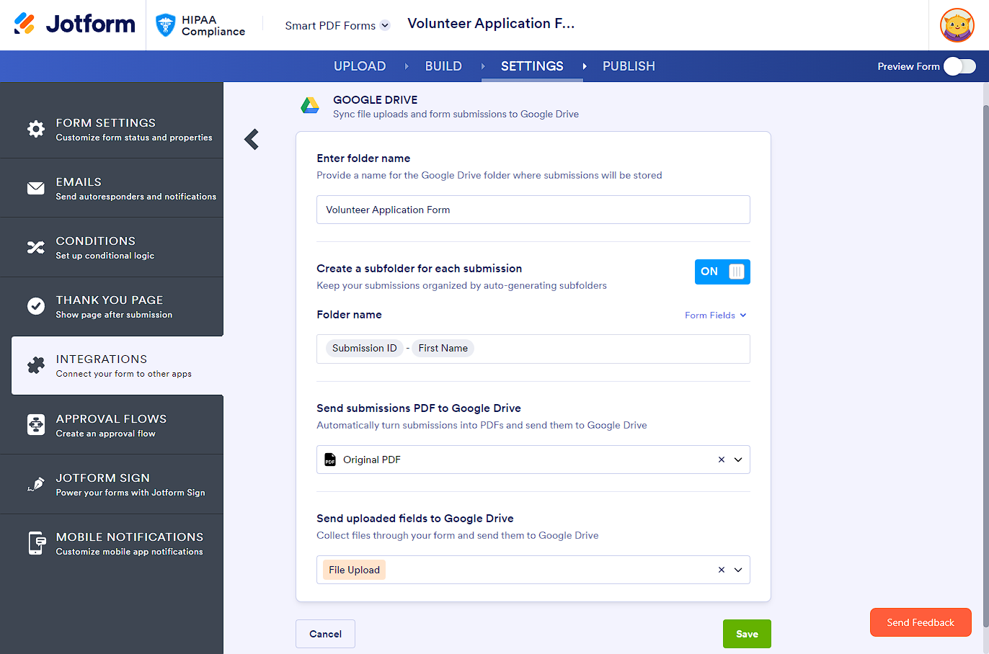Image resolution: width=989 pixels, height=654 pixels.
Task: Save the Google Drive integration settings
Action: pos(747,634)
